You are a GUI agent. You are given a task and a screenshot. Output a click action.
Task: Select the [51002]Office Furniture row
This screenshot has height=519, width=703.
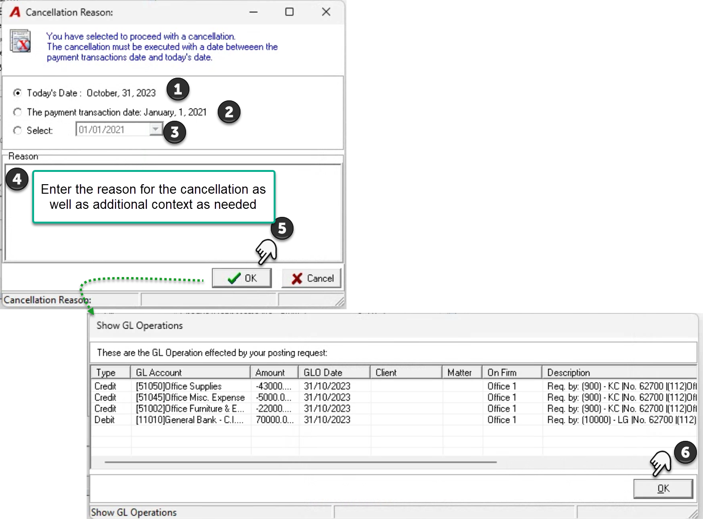click(394, 409)
